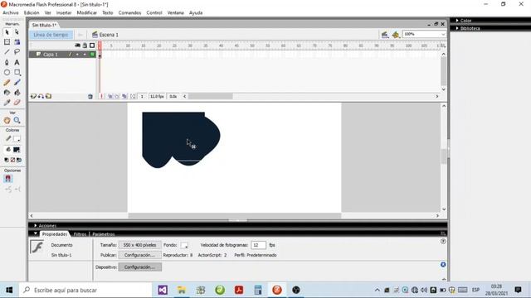Select the Pen tool
Viewport: 531px width, 298px height.
tap(7, 63)
